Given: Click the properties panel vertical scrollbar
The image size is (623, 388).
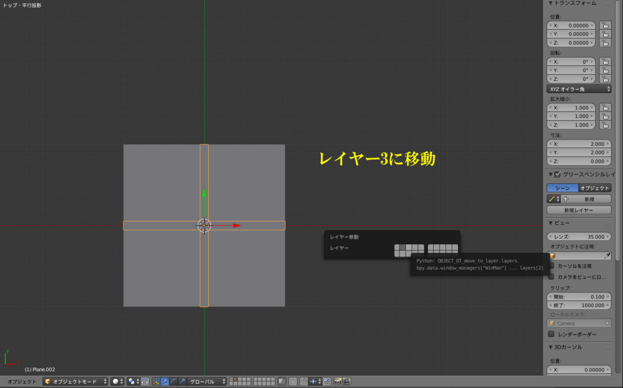Looking at the screenshot, I should pyautogui.click(x=618, y=132).
